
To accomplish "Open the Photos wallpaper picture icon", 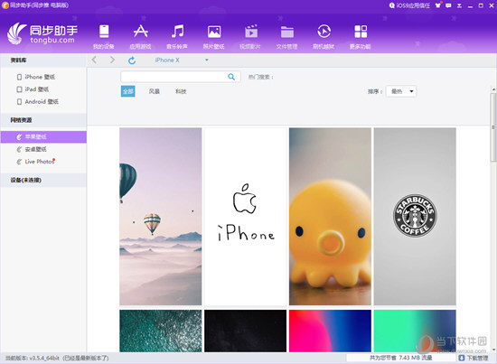I will pos(214,32).
